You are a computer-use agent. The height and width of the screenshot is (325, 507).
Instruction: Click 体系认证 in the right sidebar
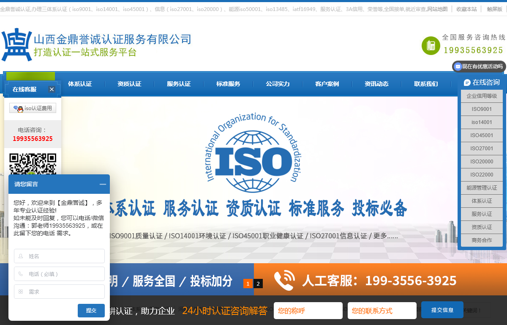(x=482, y=201)
